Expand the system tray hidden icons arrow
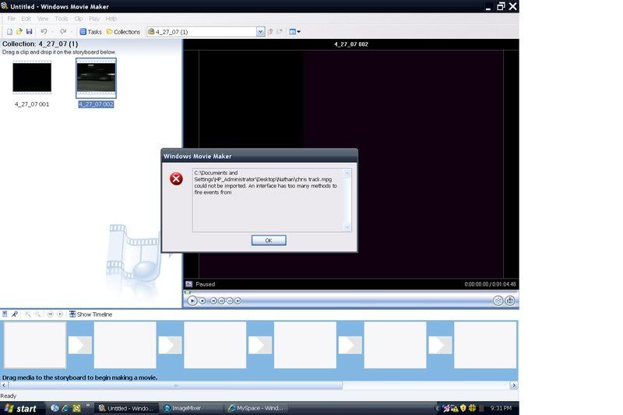The height and width of the screenshot is (415, 623). 438,408
